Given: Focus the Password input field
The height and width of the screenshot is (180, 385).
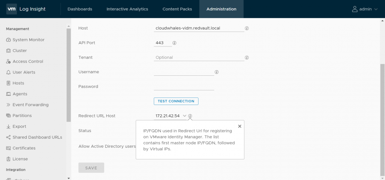Looking at the screenshot, I should 184,87.
